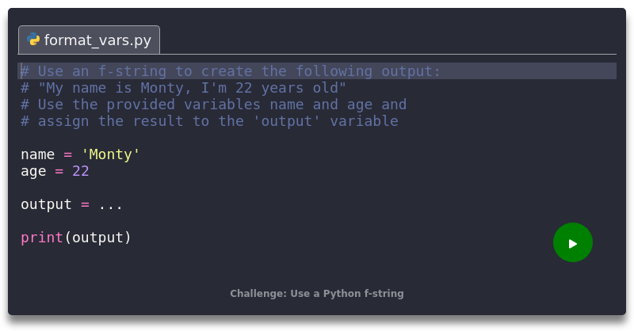Click the output argument inside print()
634x331 pixels.
97,238
